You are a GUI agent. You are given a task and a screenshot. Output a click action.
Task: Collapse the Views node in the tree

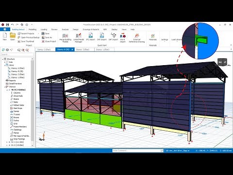pyautogui.click(x=5, y=65)
